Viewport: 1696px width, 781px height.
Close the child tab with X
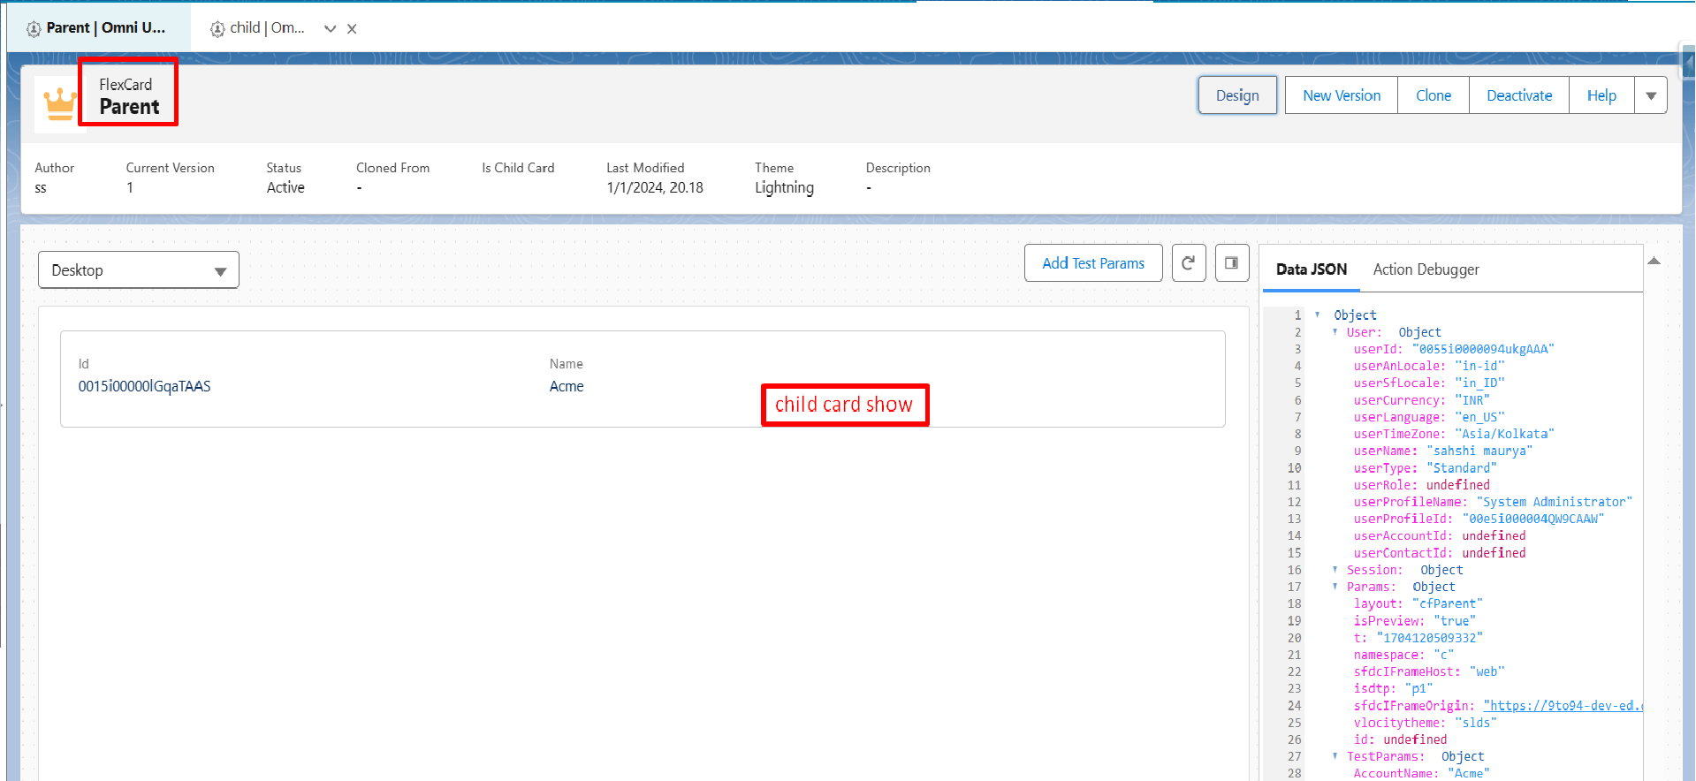(x=352, y=28)
